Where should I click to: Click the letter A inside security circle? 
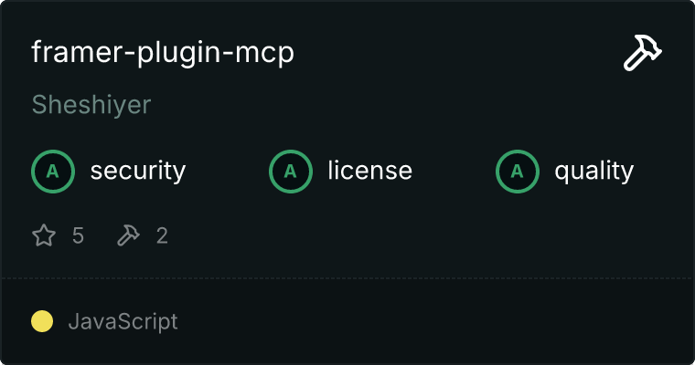pyautogui.click(x=53, y=172)
